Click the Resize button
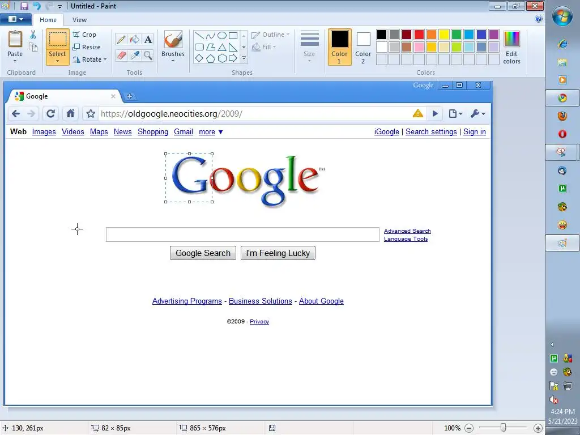580x435 pixels. pos(87,47)
